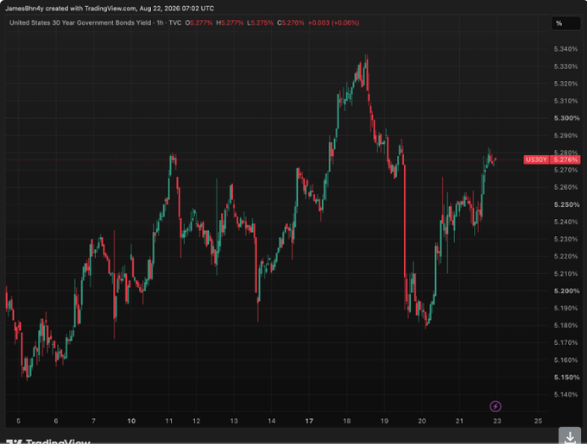The image size is (587, 444).
Task: Click the open value O5.277%
Action: click(199, 22)
